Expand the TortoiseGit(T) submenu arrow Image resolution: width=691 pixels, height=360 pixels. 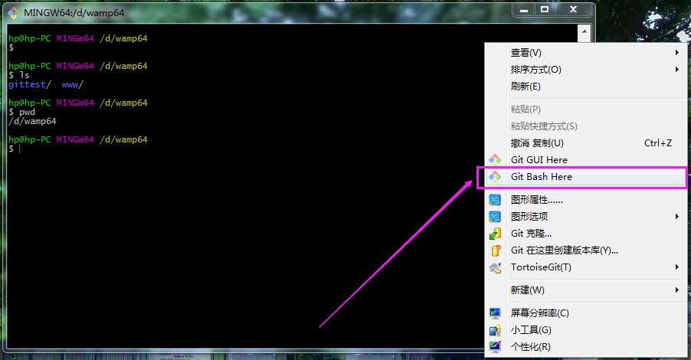click(677, 267)
